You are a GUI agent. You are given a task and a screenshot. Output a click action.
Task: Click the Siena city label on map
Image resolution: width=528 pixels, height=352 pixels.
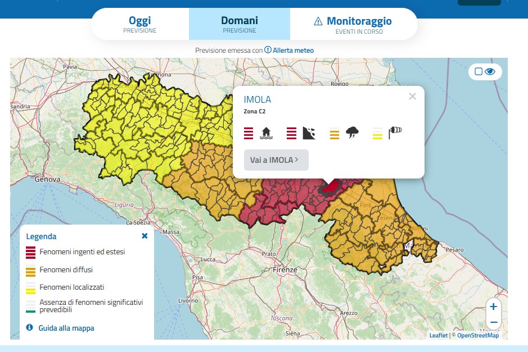pos(292,333)
